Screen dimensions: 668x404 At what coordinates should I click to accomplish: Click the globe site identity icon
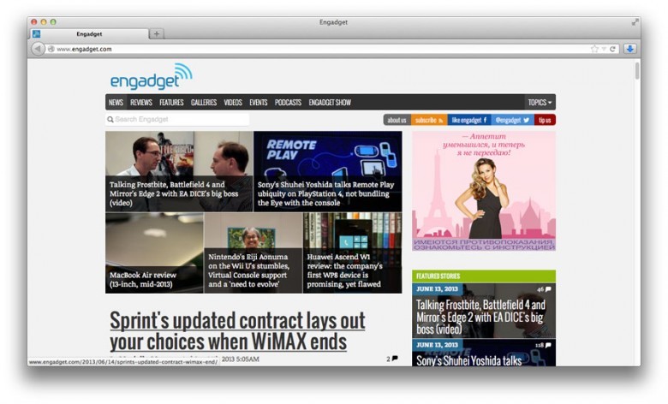(51, 49)
